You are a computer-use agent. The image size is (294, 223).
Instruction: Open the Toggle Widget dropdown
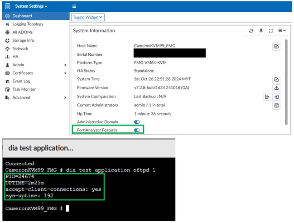[88, 17]
